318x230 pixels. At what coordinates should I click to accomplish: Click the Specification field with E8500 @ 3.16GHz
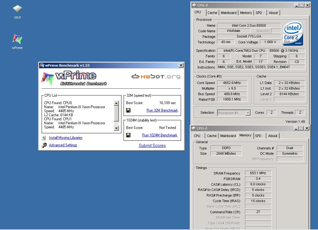(x=261, y=51)
